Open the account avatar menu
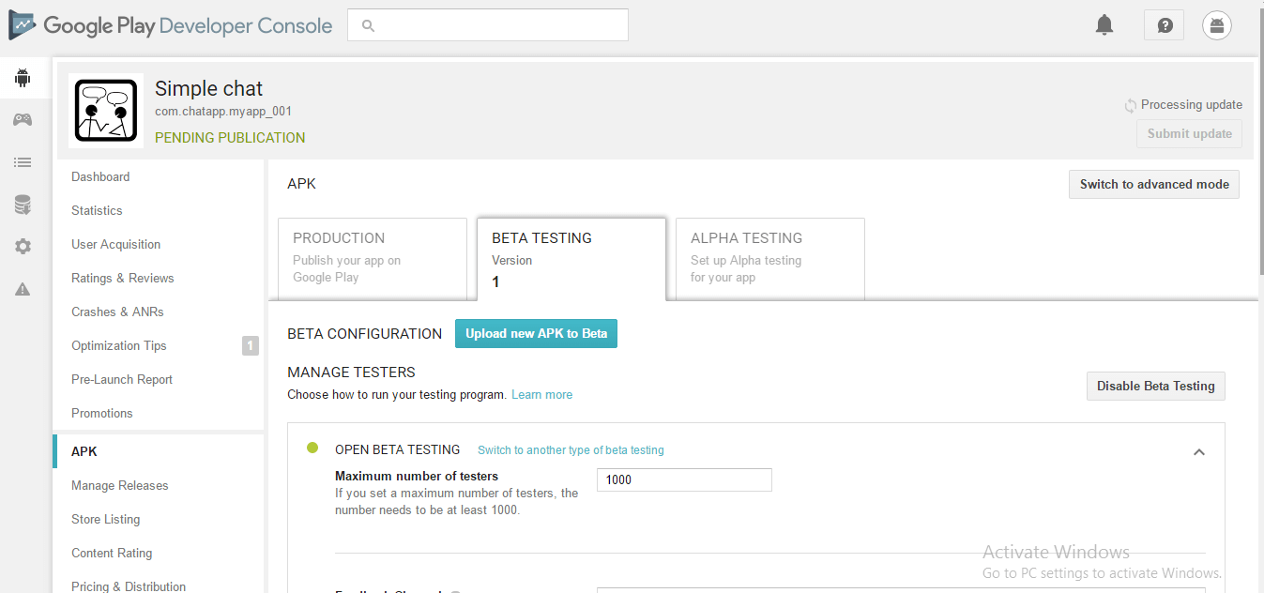The image size is (1264, 593). point(1217,25)
